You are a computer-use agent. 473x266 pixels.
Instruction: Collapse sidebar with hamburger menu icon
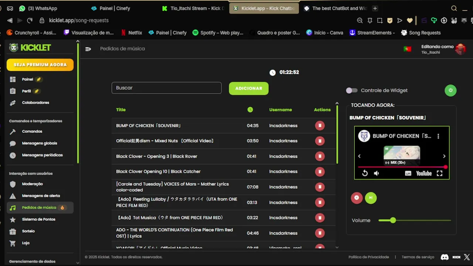click(88, 49)
